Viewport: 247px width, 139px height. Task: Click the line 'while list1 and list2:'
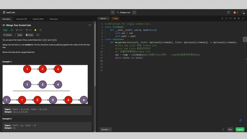coord(129,58)
